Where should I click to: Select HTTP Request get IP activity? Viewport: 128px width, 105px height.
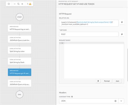coord(19,72)
